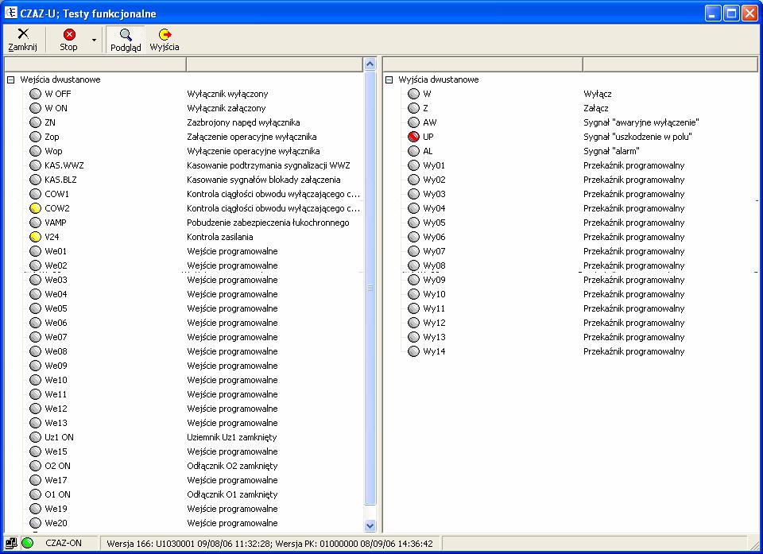Click the text 'Odłącznik O2 zamknięty'
This screenshot has width=763, height=554.
(232, 466)
